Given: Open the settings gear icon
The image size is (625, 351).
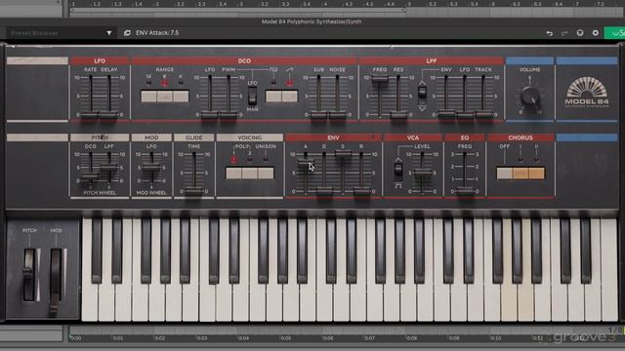Looking at the screenshot, I should 596,33.
